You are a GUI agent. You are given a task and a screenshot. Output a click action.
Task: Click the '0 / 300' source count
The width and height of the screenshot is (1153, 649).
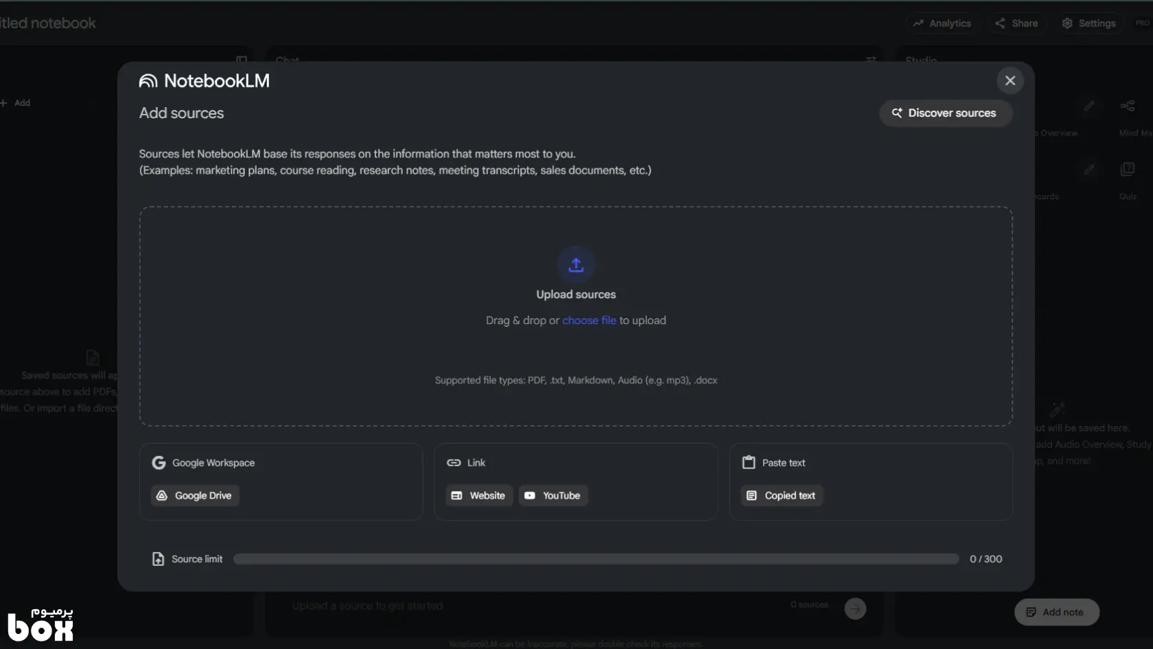tap(986, 559)
